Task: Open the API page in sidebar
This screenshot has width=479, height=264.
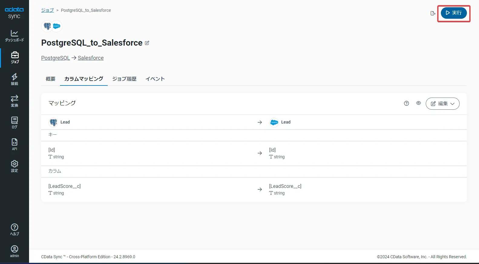Action: pyautogui.click(x=15, y=144)
